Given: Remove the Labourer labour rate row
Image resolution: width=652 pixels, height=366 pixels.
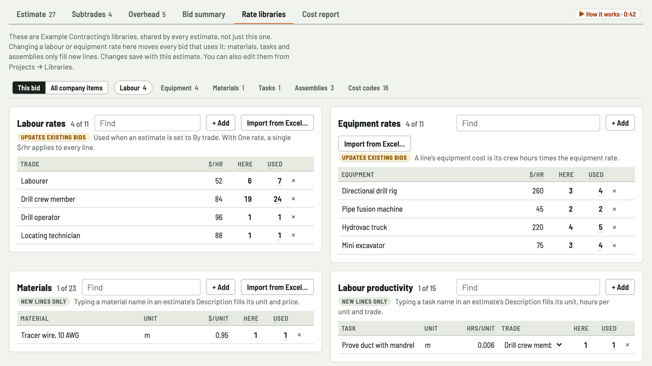Looking at the screenshot, I should [x=293, y=181].
